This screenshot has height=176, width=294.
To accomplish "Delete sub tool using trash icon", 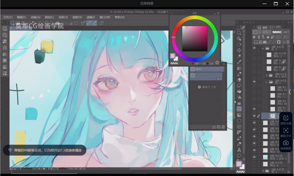I will tap(223, 127).
